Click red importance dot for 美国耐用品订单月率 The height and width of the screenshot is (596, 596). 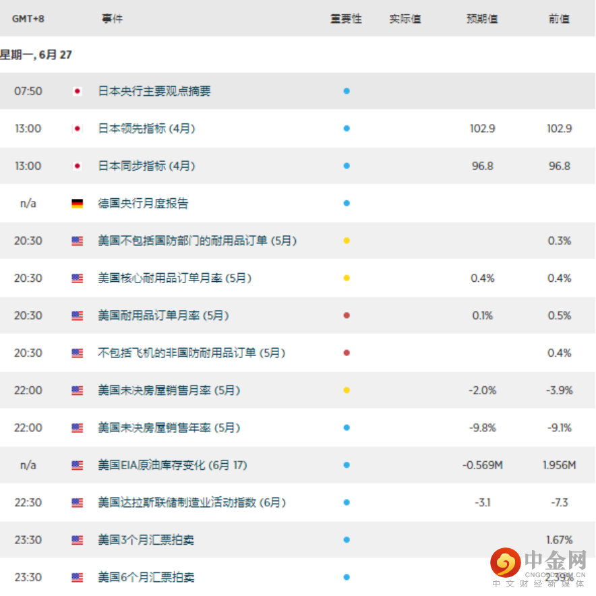pyautogui.click(x=347, y=316)
